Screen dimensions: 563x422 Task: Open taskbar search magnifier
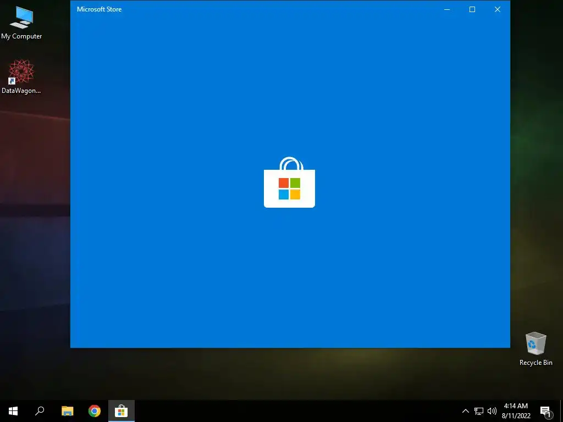tap(40, 411)
